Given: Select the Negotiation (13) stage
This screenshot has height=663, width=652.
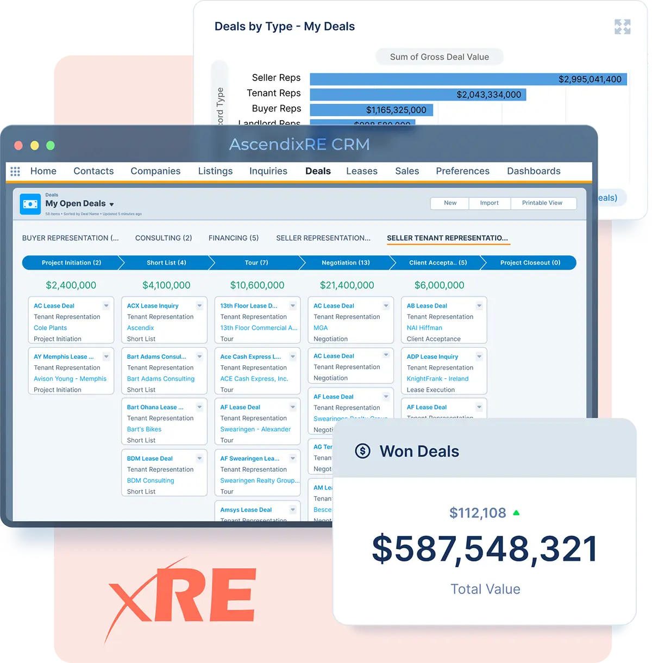Looking at the screenshot, I should (346, 263).
